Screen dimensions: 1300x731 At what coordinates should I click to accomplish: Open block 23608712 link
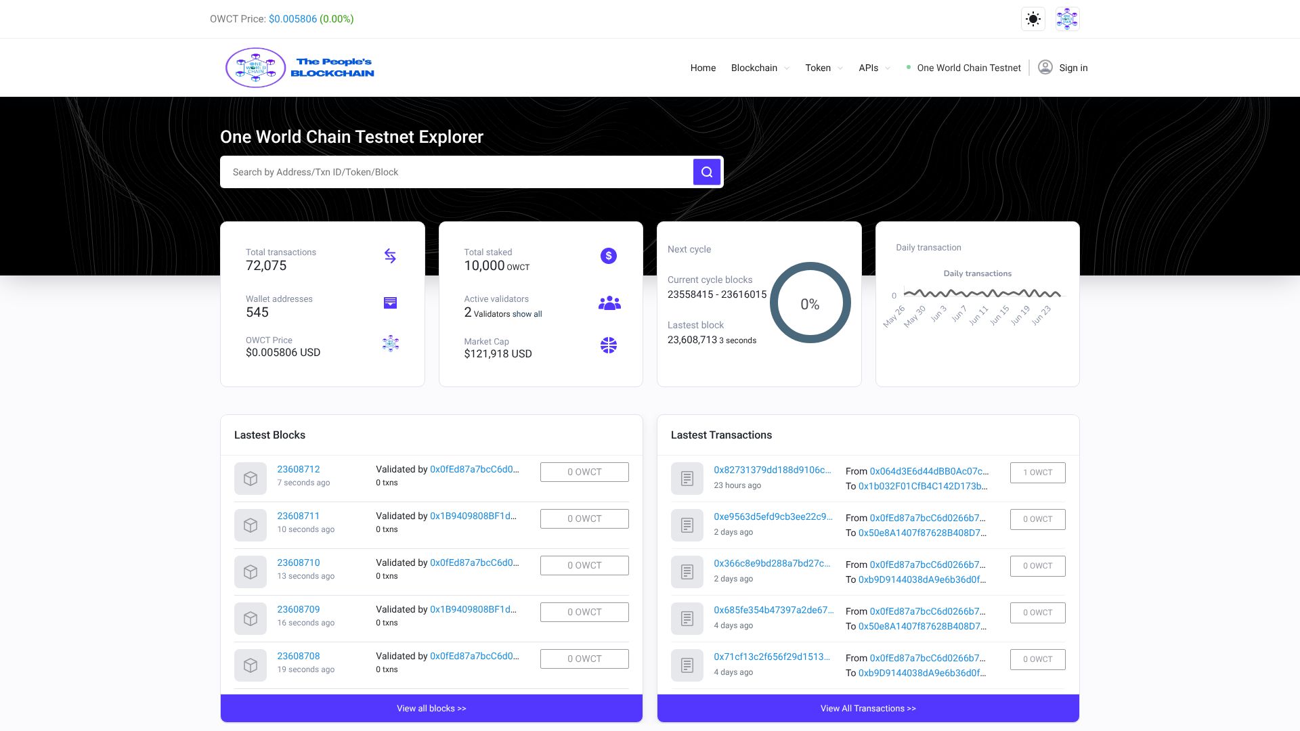click(x=298, y=469)
